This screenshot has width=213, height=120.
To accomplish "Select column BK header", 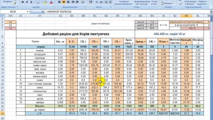I will click(186, 16).
